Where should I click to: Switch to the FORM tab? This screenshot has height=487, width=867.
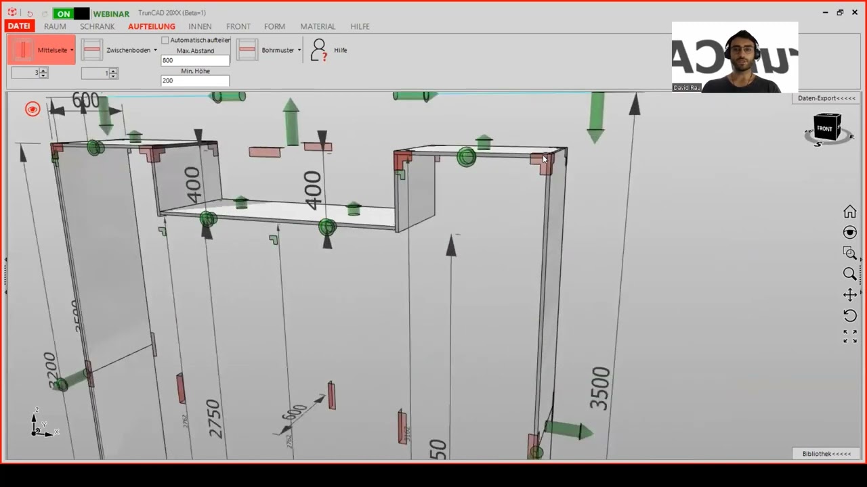[x=274, y=26]
